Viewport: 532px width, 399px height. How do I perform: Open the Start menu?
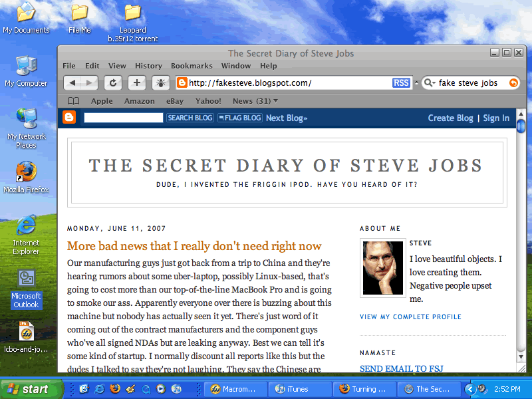pyautogui.click(x=31, y=389)
